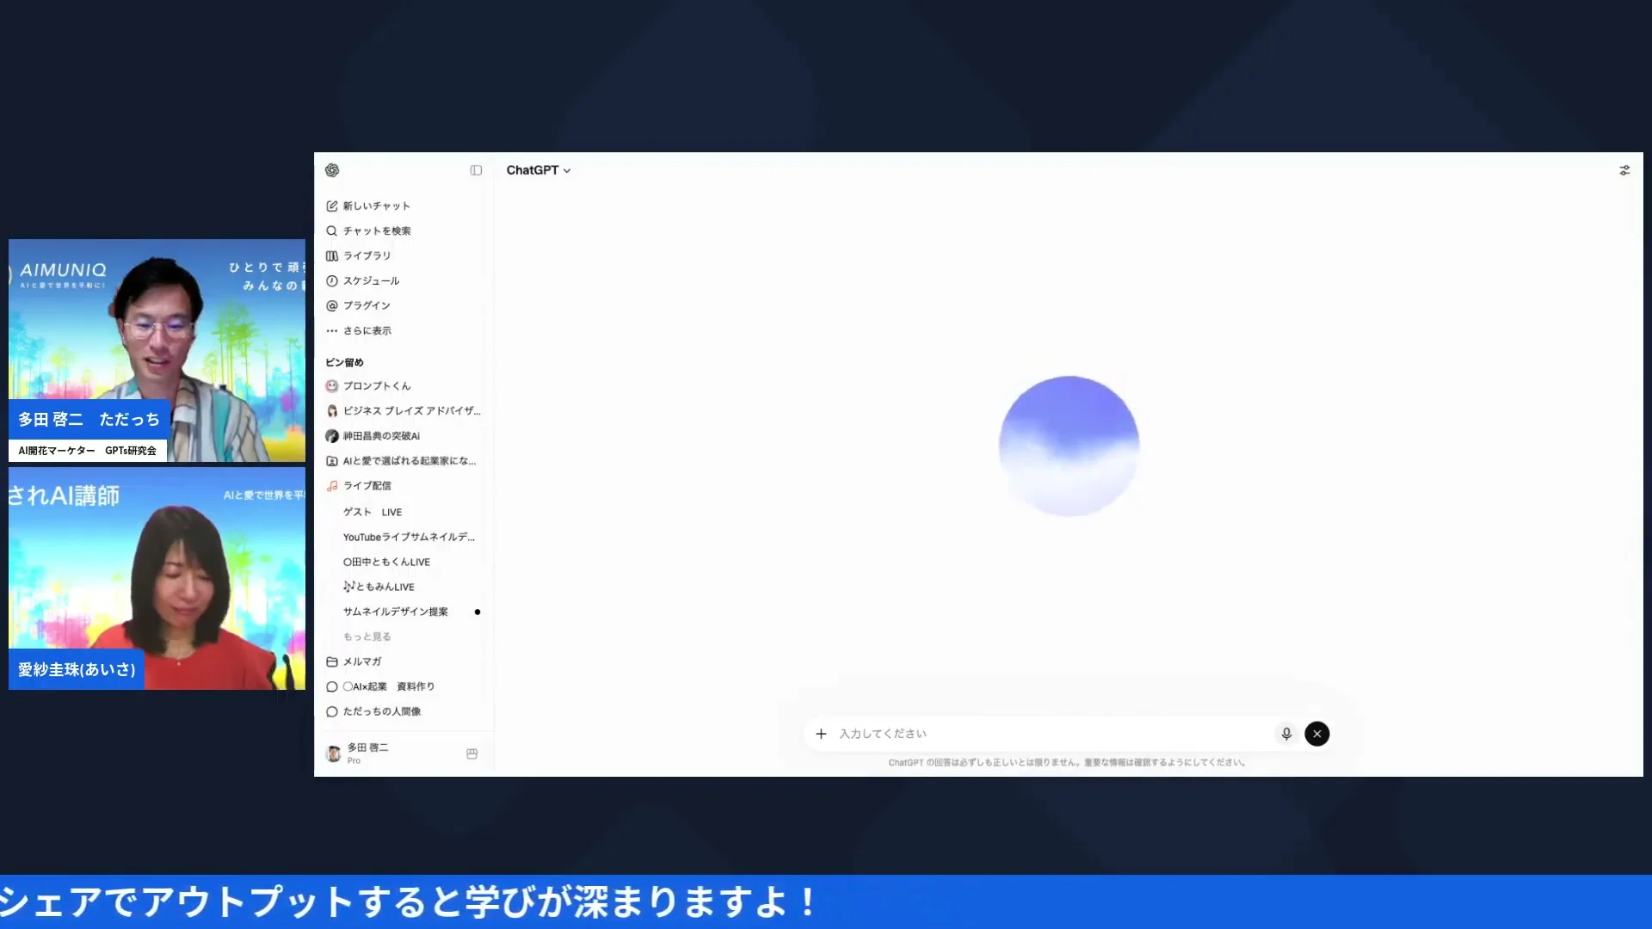This screenshot has height=929, width=1652.
Task: Click the ビジネス プレイズ アドバイザ avatar icon
Action: point(332,411)
